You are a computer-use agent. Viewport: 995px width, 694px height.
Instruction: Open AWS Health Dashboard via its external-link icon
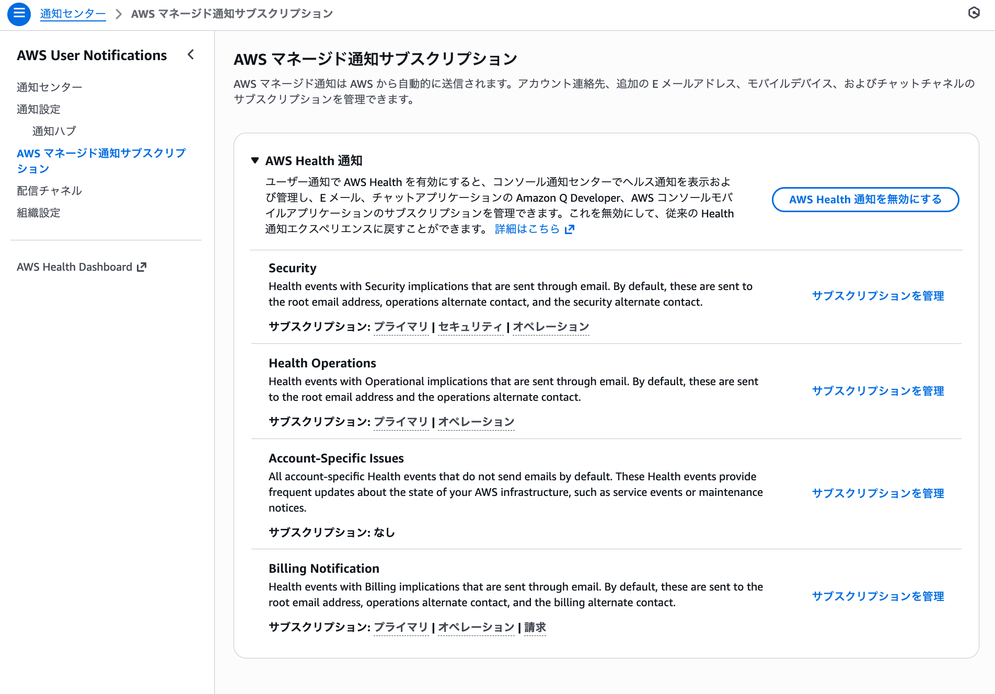pos(141,267)
